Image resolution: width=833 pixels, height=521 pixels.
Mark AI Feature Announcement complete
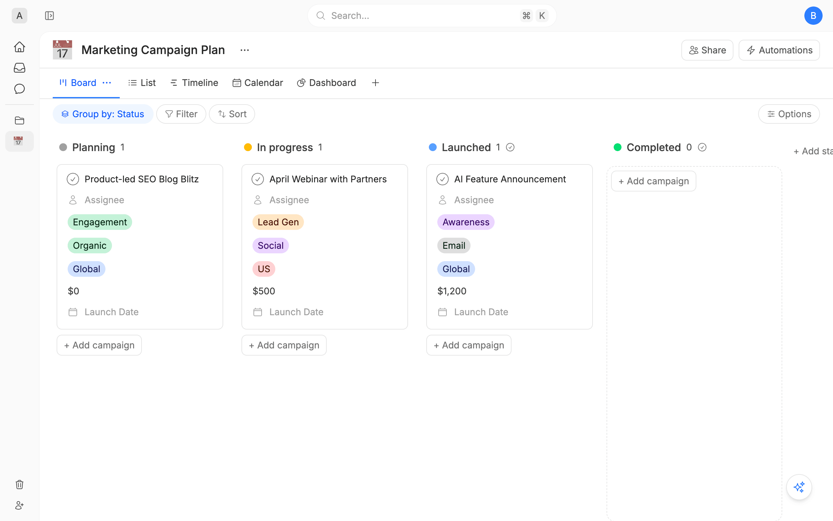(x=443, y=179)
